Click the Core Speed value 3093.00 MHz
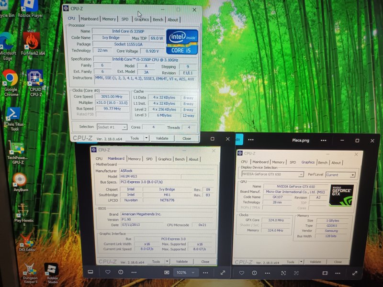 coord(112,97)
